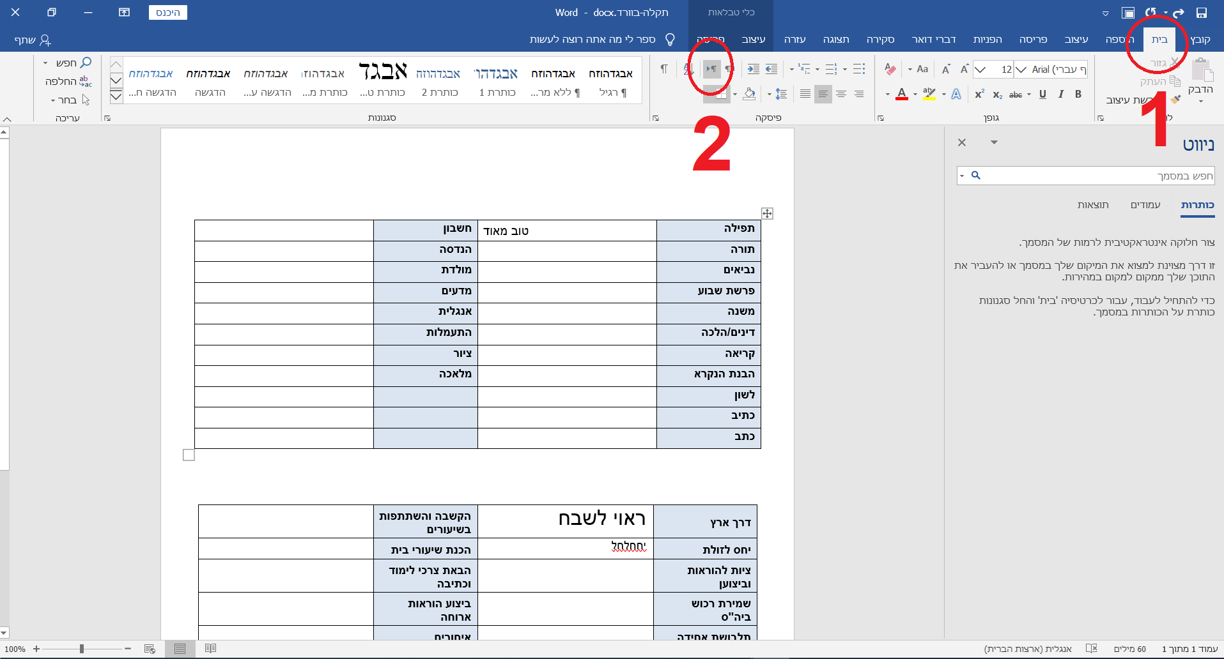1224x659 pixels.
Task: Open the הפניות (References) tab
Action: click(988, 40)
